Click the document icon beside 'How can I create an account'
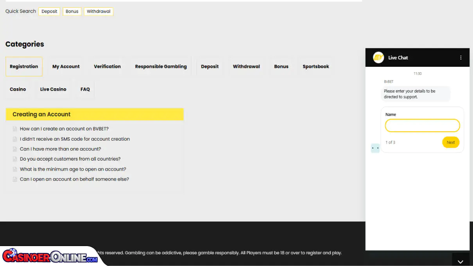 pos(15,129)
